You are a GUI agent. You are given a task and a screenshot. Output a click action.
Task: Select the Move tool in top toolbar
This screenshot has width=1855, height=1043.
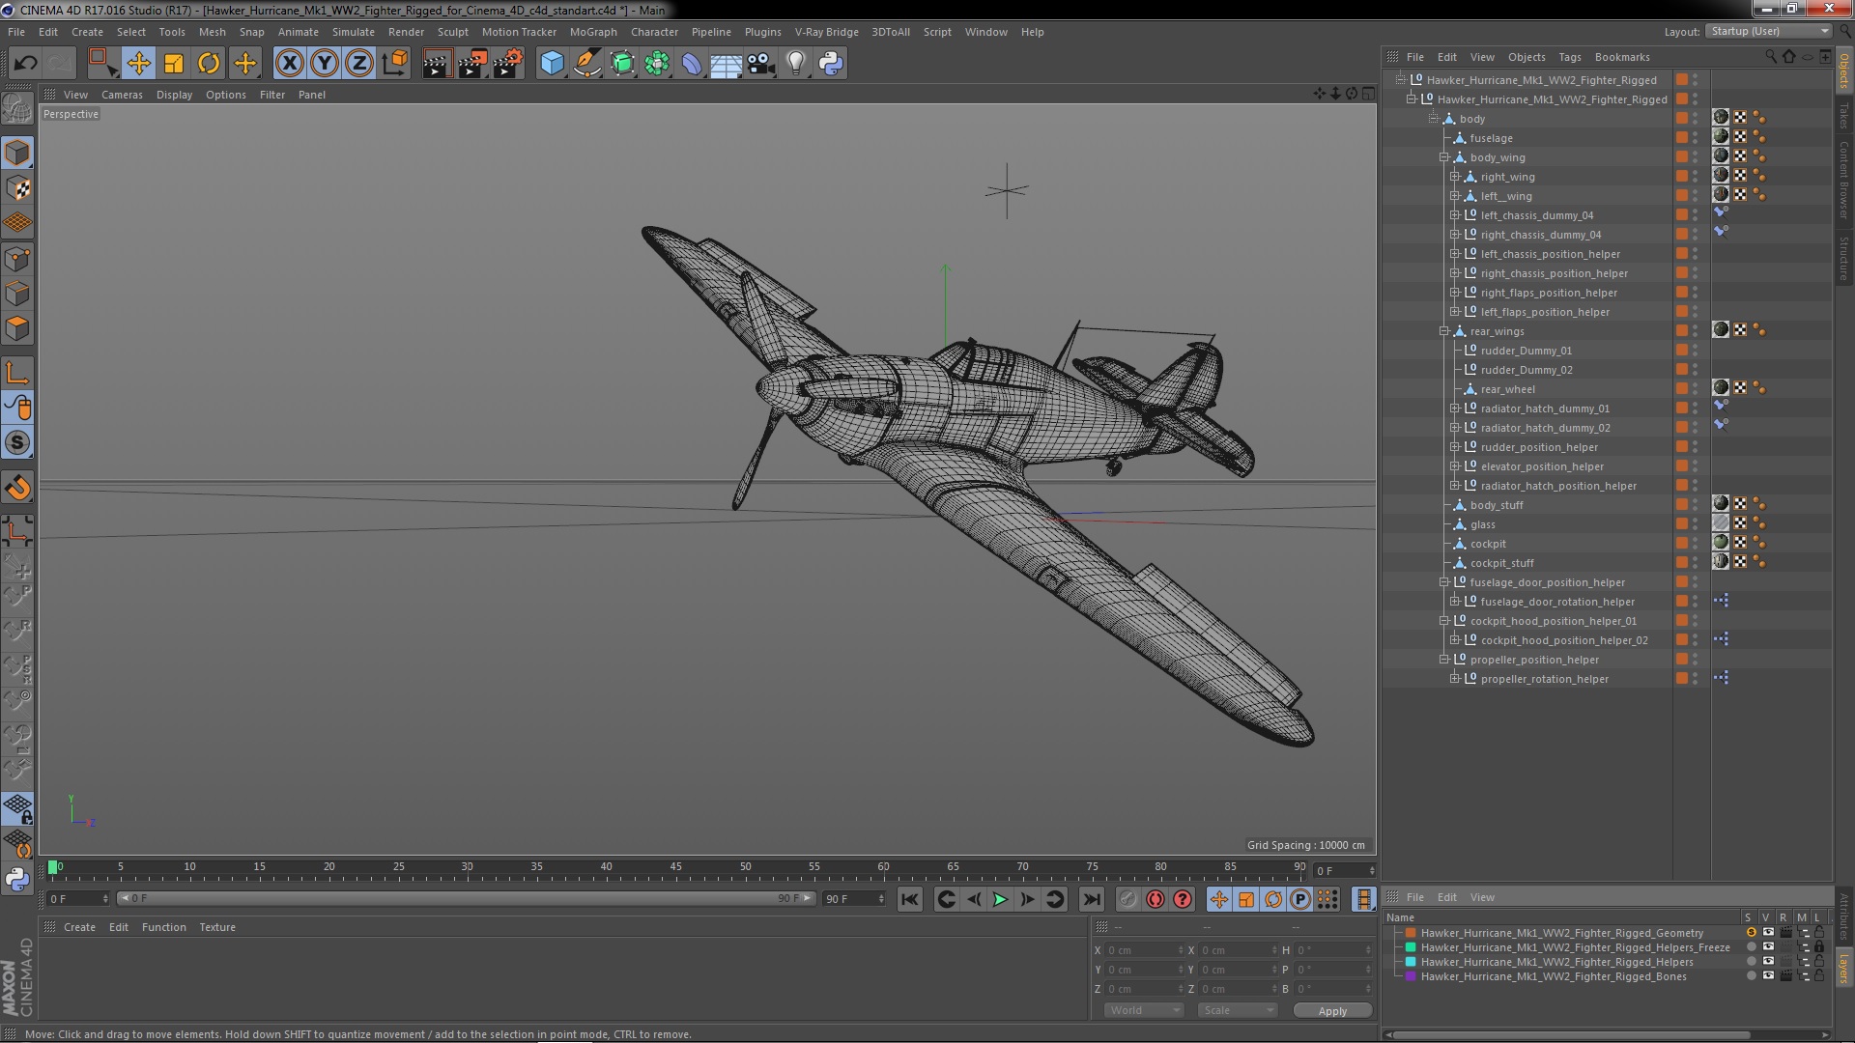point(138,64)
